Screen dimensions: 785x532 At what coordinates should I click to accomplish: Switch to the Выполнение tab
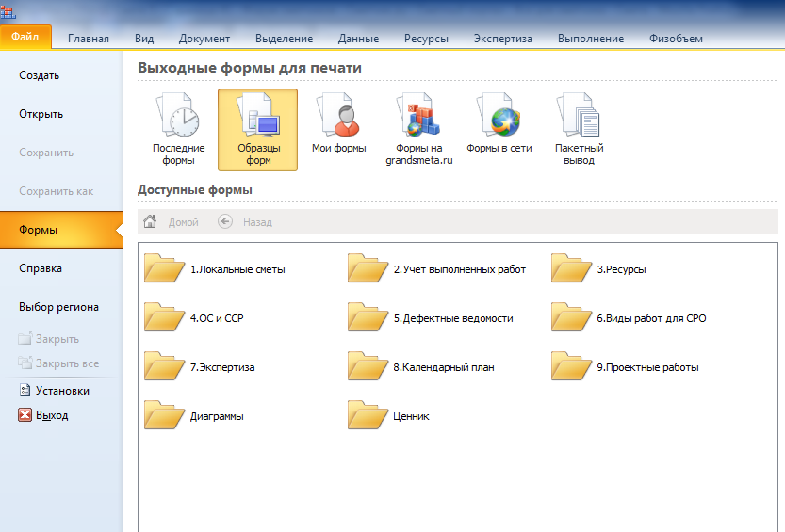point(591,39)
